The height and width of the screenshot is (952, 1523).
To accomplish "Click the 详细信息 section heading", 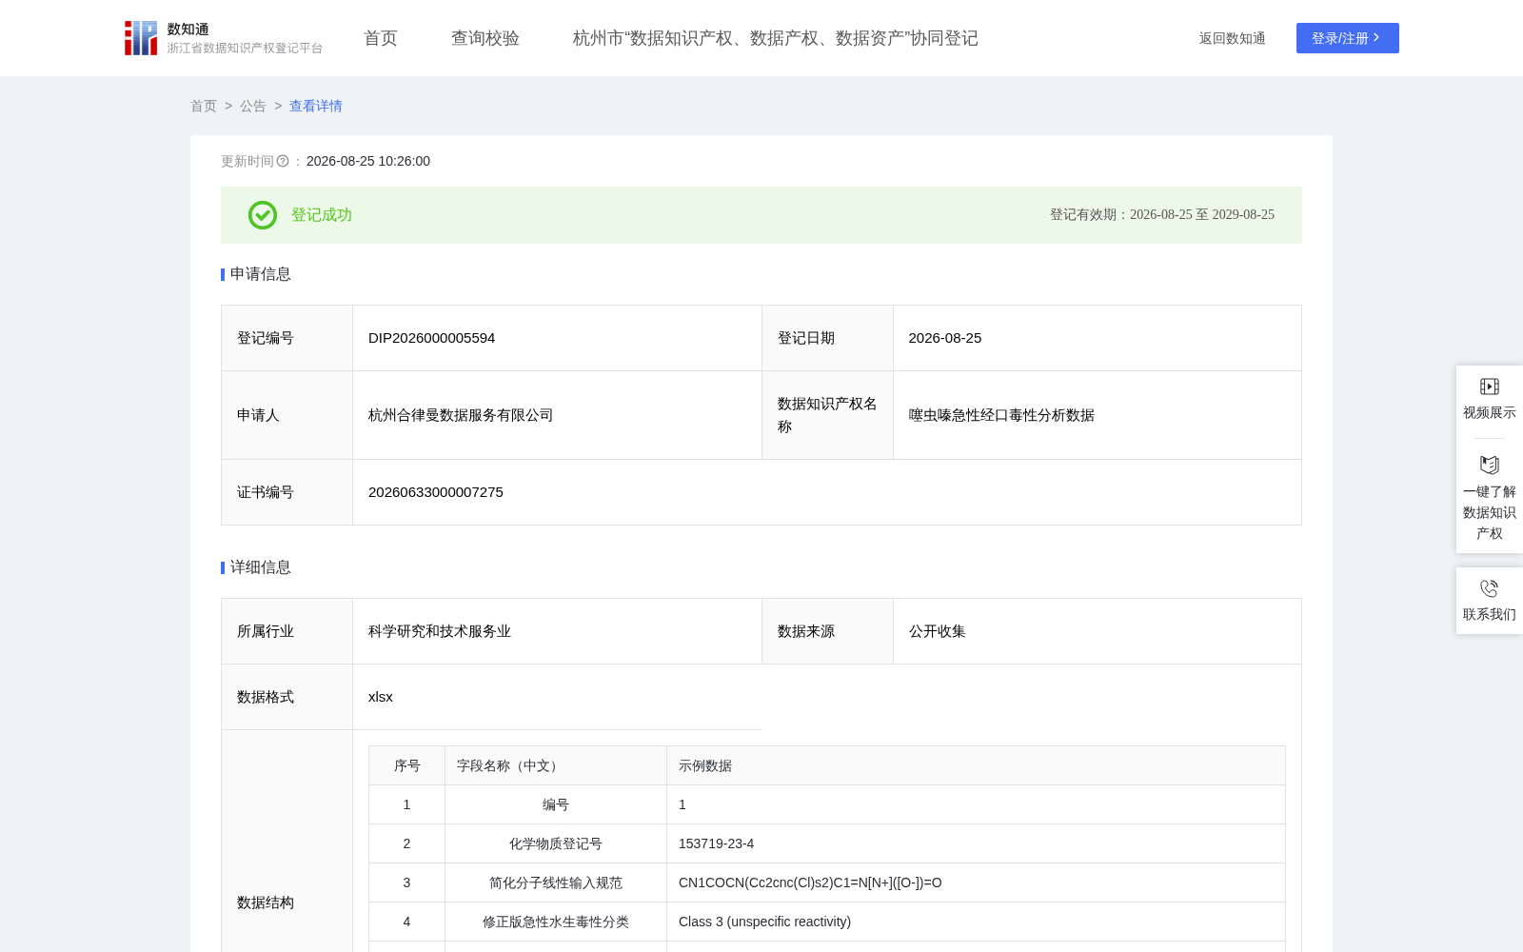I will (261, 567).
